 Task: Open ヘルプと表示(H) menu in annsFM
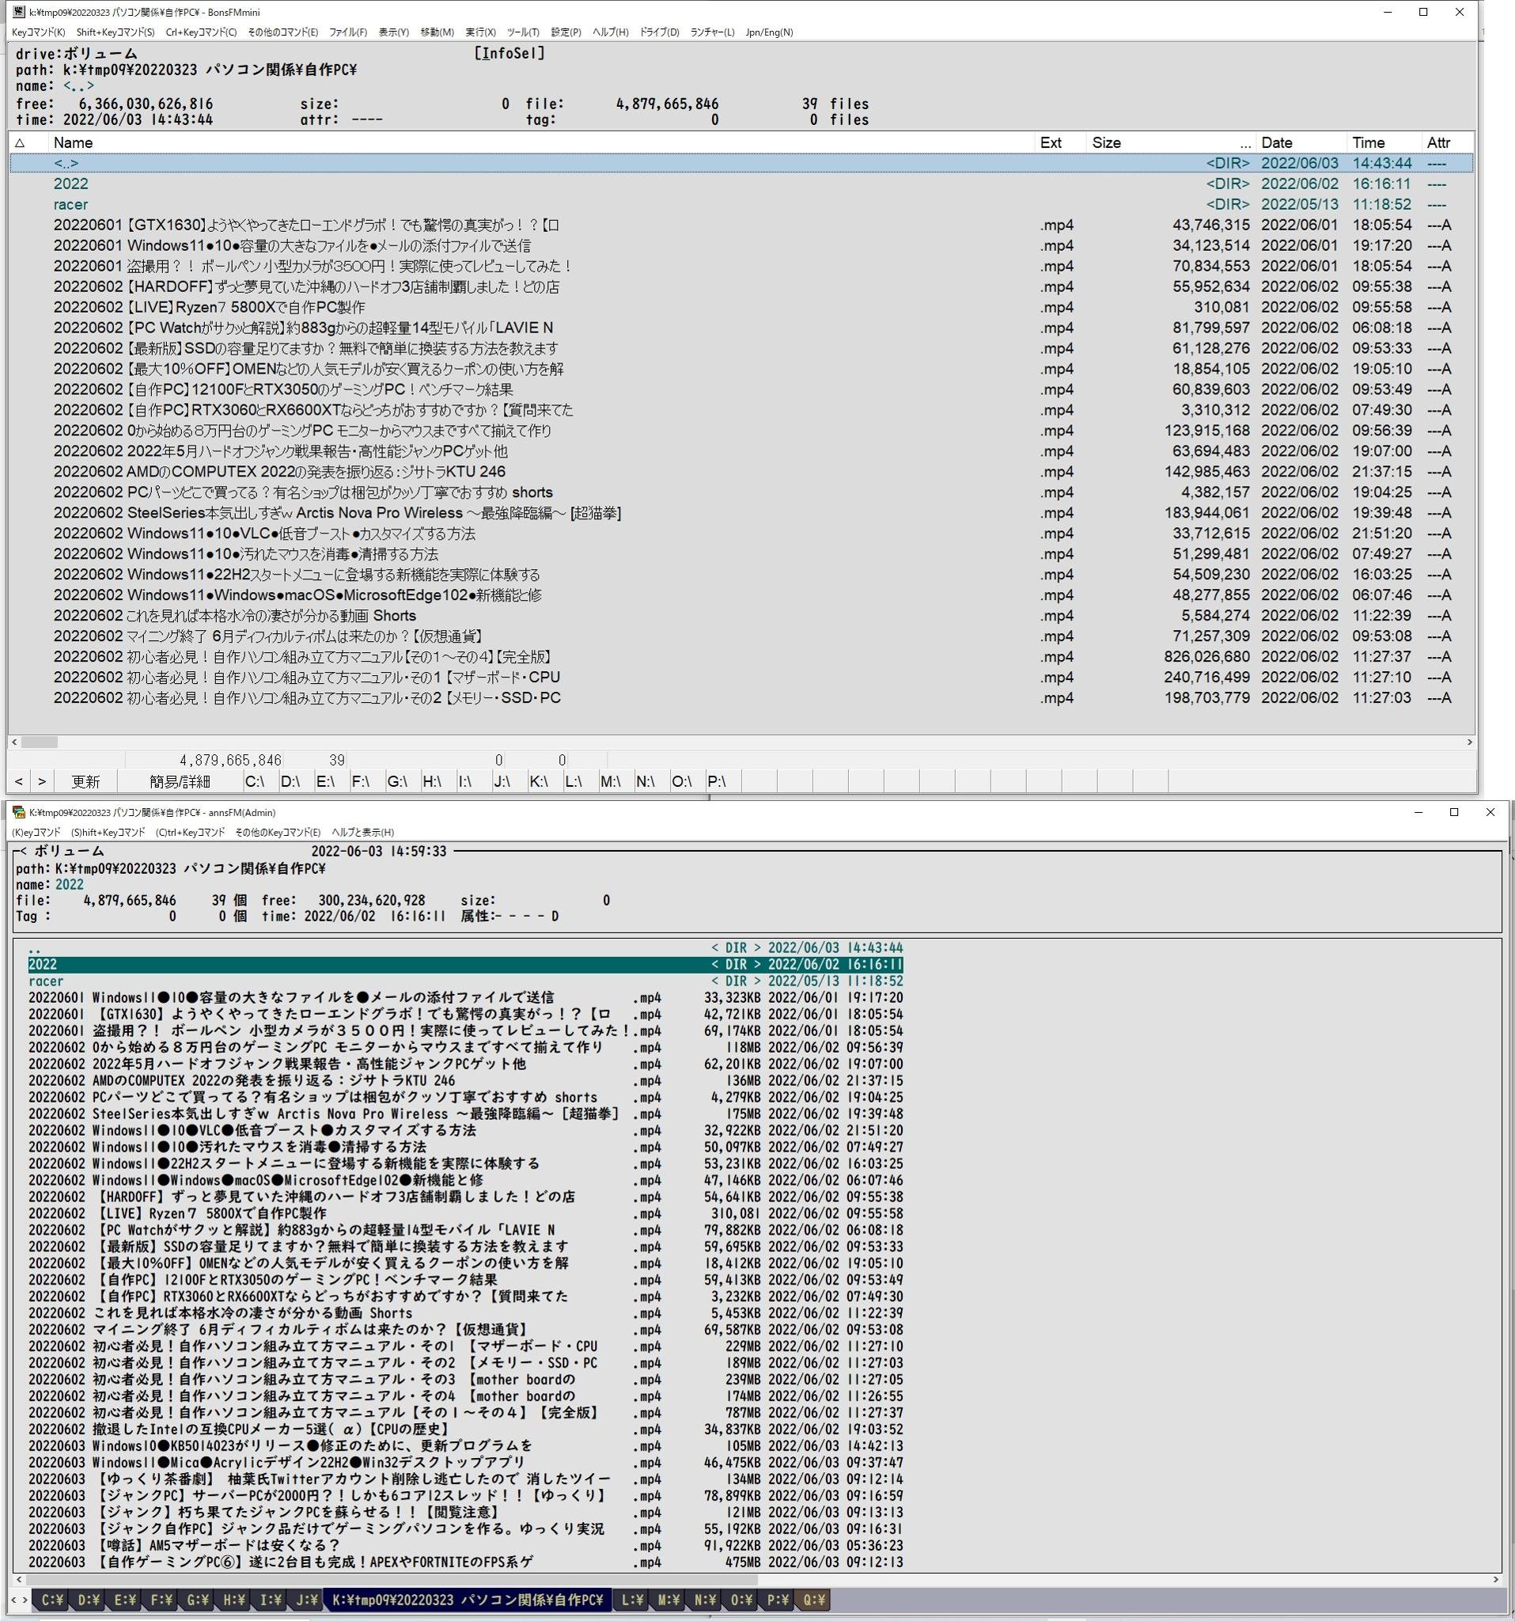tap(362, 833)
